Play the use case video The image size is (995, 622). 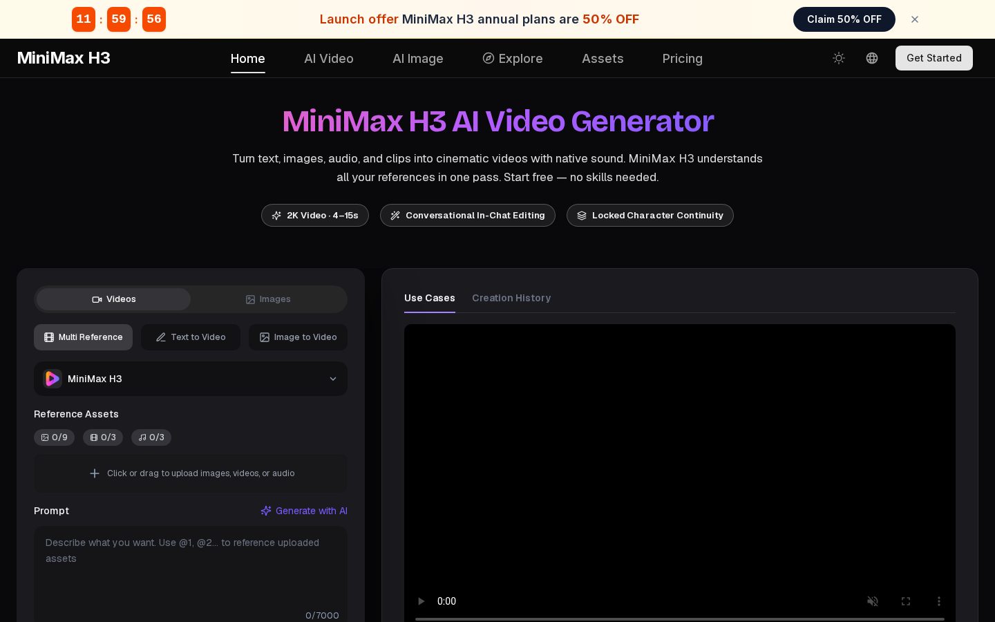click(421, 601)
